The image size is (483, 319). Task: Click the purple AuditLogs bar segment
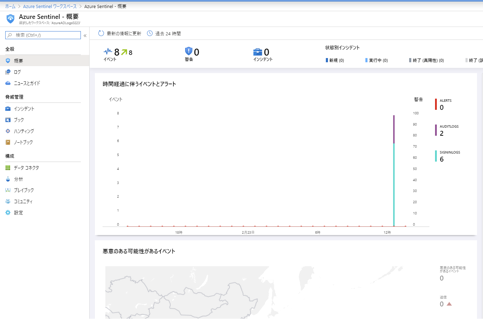tap(394, 129)
